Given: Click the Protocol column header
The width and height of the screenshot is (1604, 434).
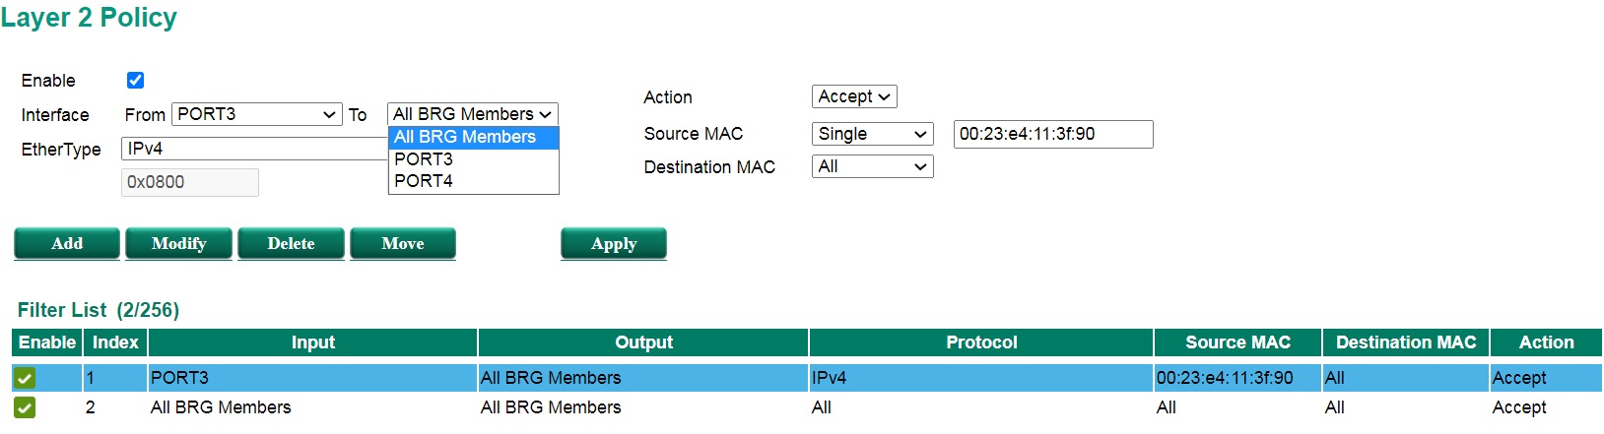Looking at the screenshot, I should point(981,342).
